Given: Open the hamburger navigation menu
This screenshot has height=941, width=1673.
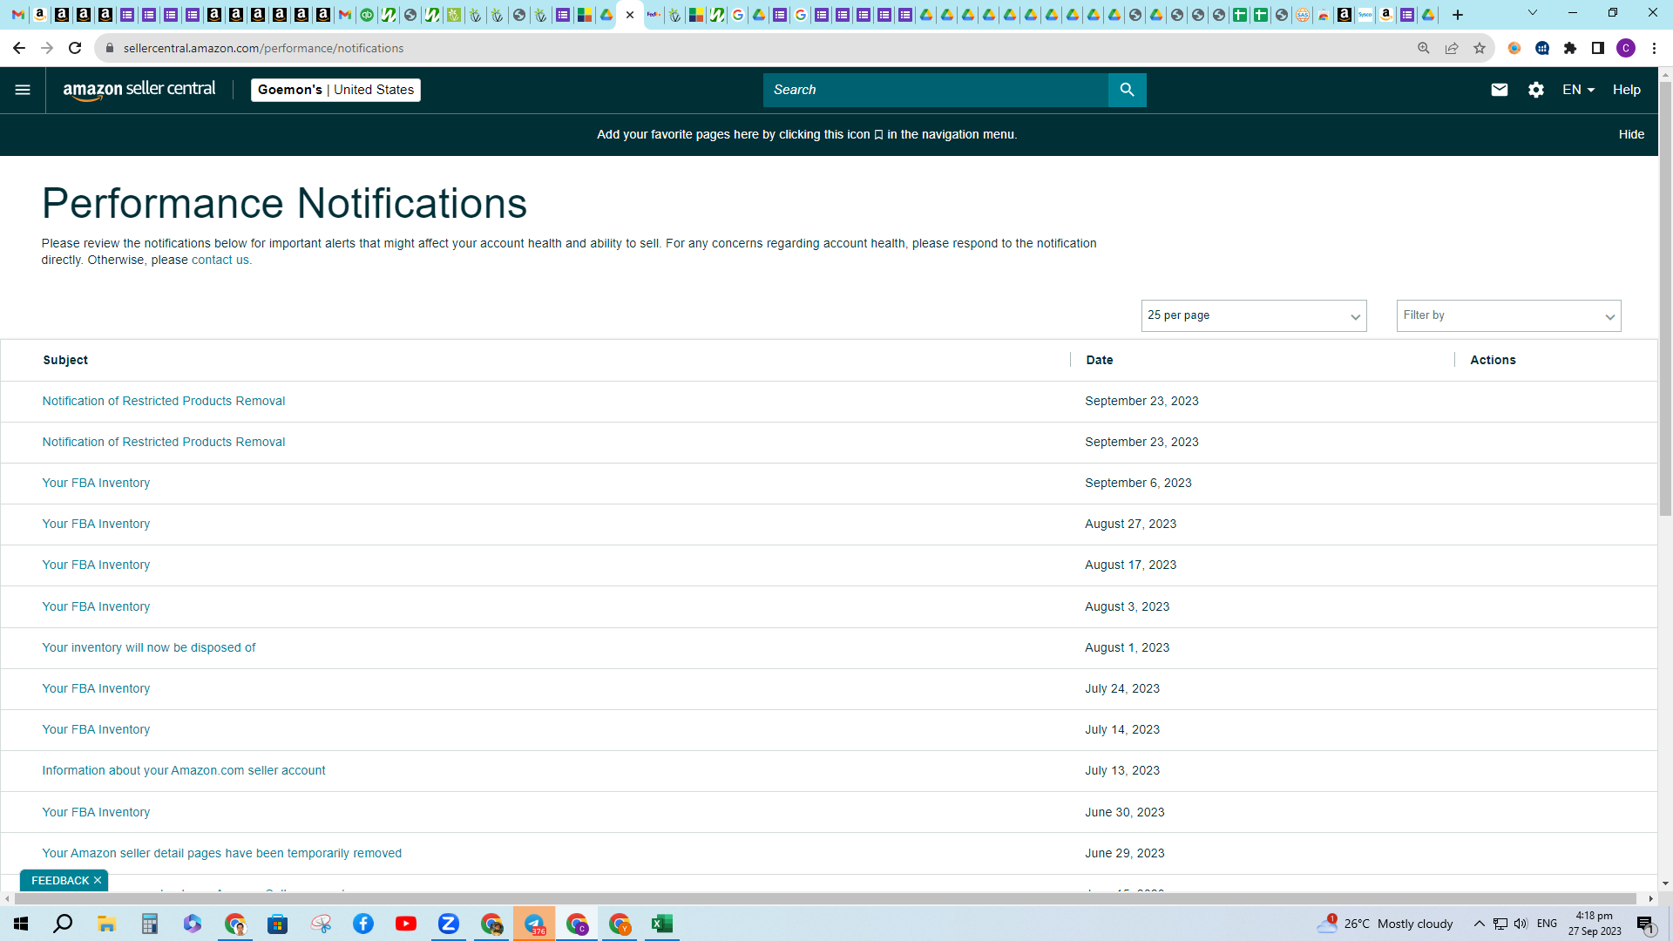Looking at the screenshot, I should point(23,90).
